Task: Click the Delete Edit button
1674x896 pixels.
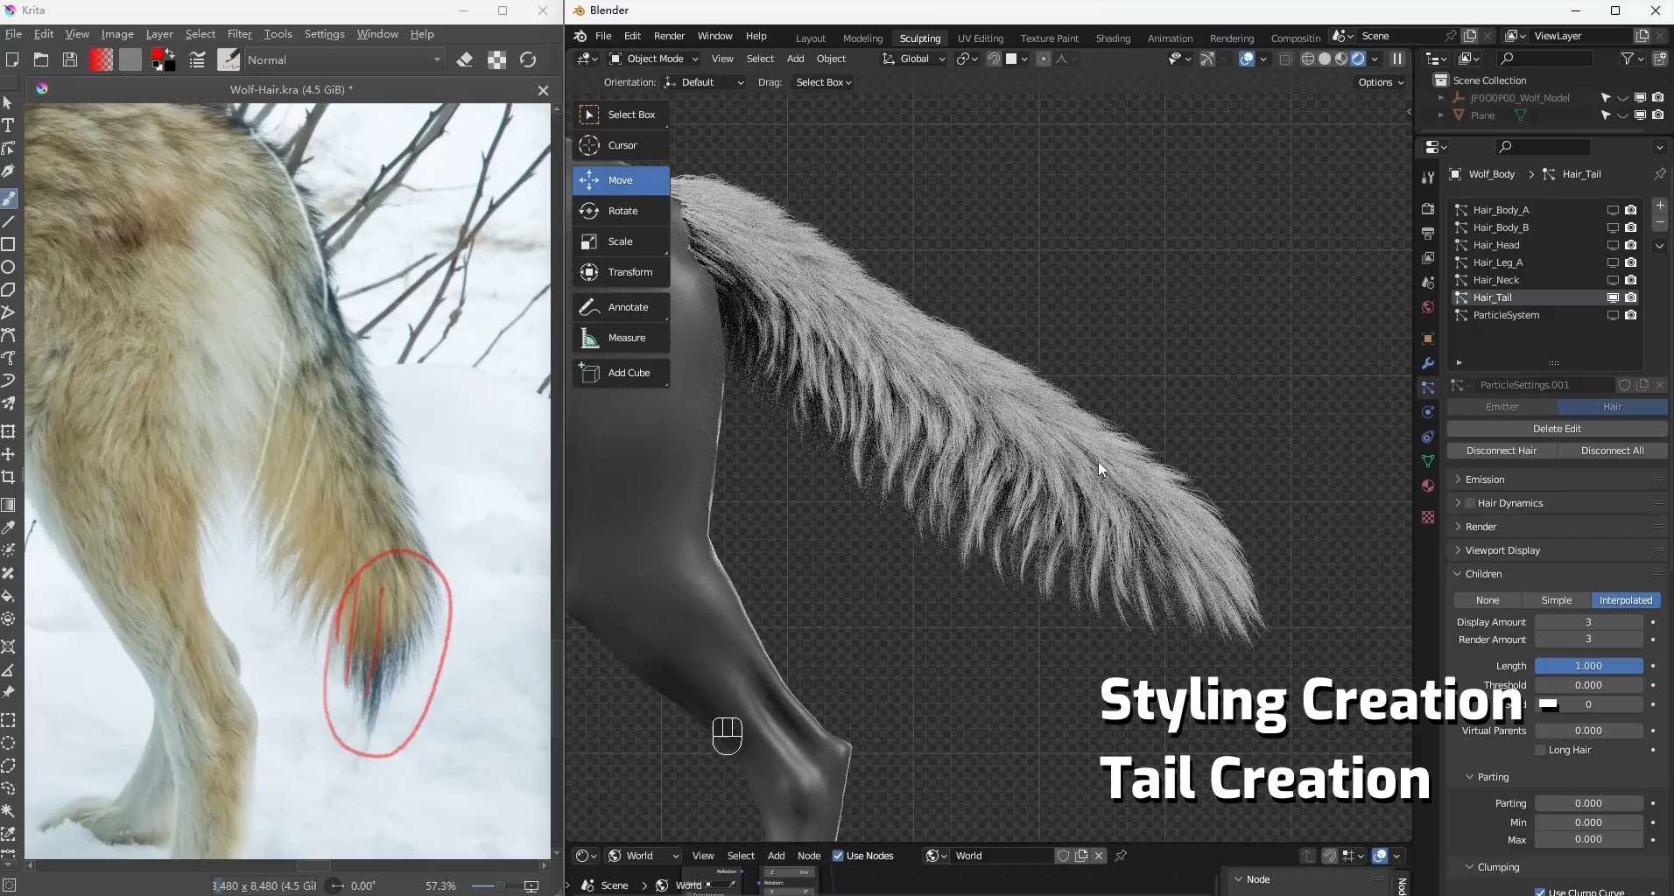Action: pyautogui.click(x=1557, y=429)
